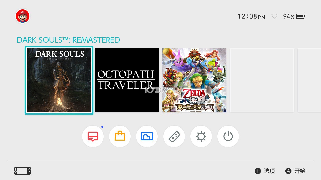Select the partially visible empty slot at right
The image size is (321, 180).
pos(309,80)
